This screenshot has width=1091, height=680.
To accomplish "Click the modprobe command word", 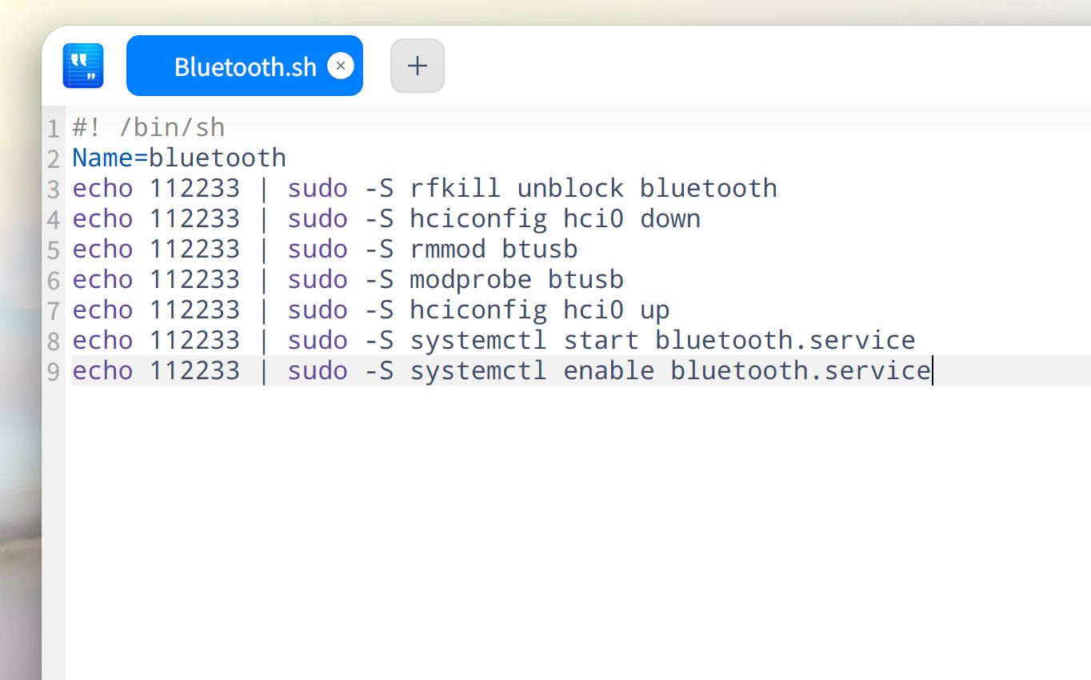I will (x=470, y=279).
